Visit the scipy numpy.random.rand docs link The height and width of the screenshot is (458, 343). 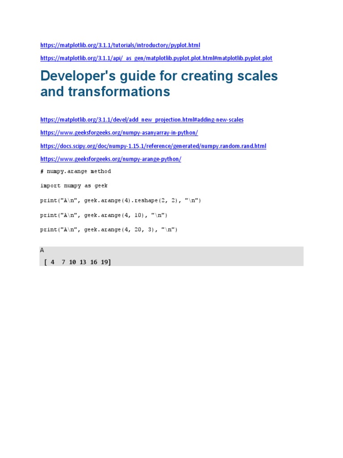pyautogui.click(x=153, y=146)
